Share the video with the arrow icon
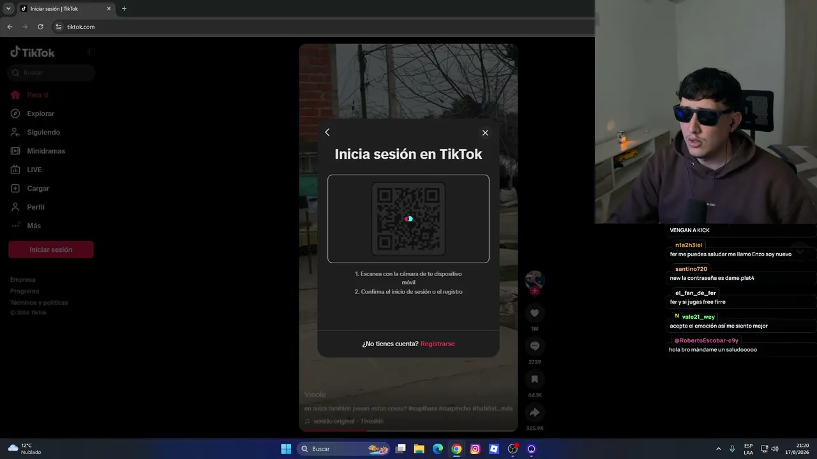The width and height of the screenshot is (817, 459). point(535,412)
